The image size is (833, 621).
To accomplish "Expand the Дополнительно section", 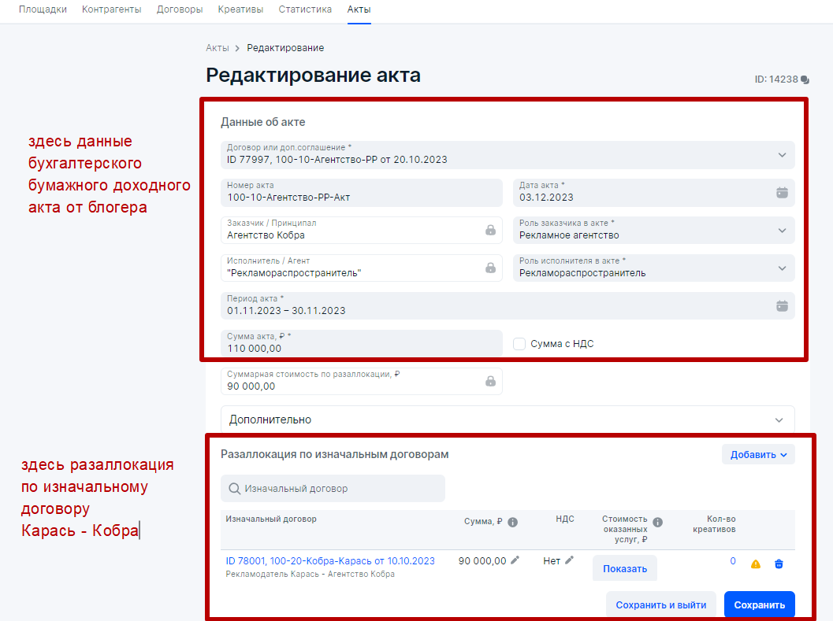I will click(x=779, y=420).
